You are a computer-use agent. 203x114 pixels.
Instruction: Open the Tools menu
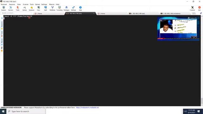click(32, 4)
